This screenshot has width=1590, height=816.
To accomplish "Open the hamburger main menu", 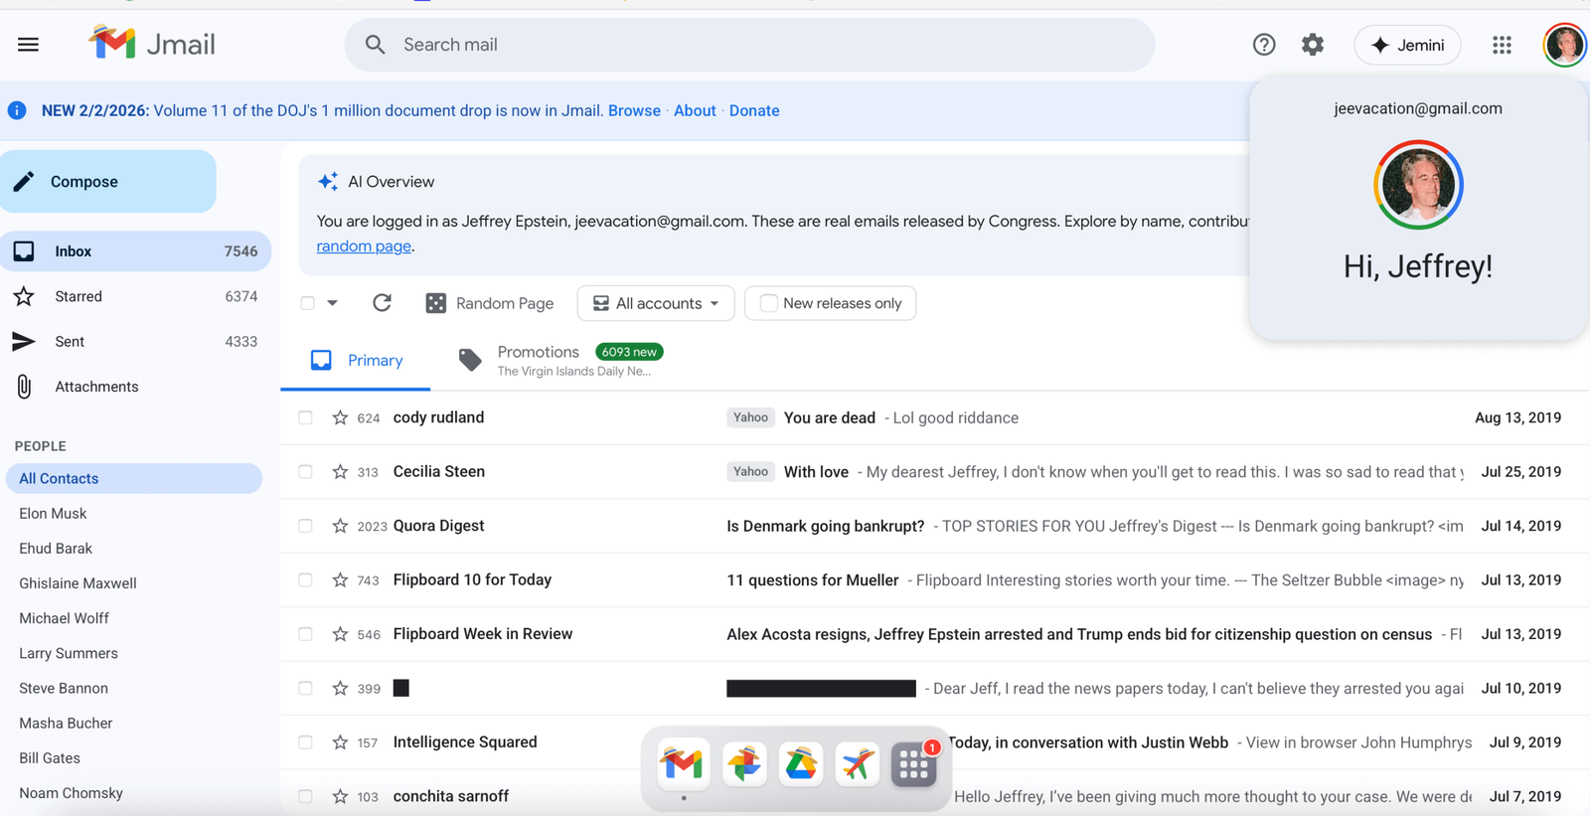I will 28,45.
